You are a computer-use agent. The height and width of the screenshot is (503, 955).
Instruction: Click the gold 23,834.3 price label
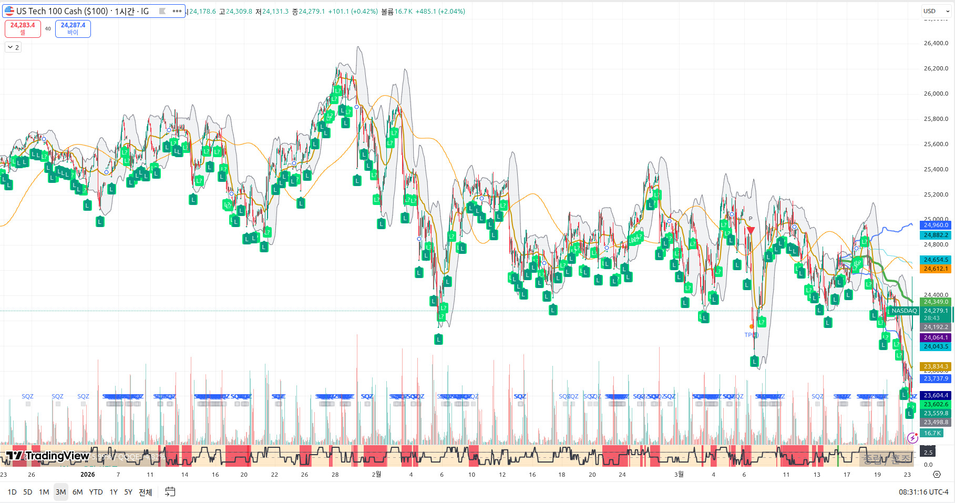pyautogui.click(x=936, y=366)
